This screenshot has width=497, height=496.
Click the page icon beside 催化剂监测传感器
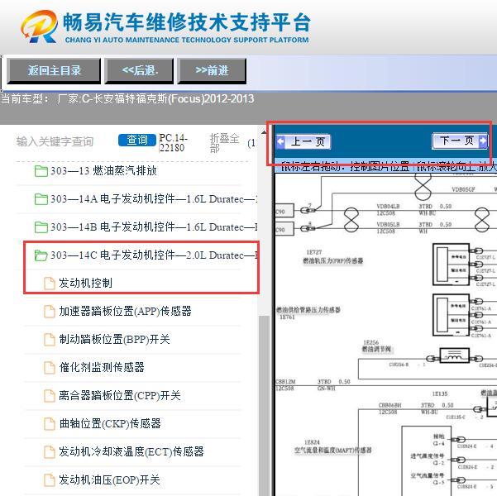[49, 368]
